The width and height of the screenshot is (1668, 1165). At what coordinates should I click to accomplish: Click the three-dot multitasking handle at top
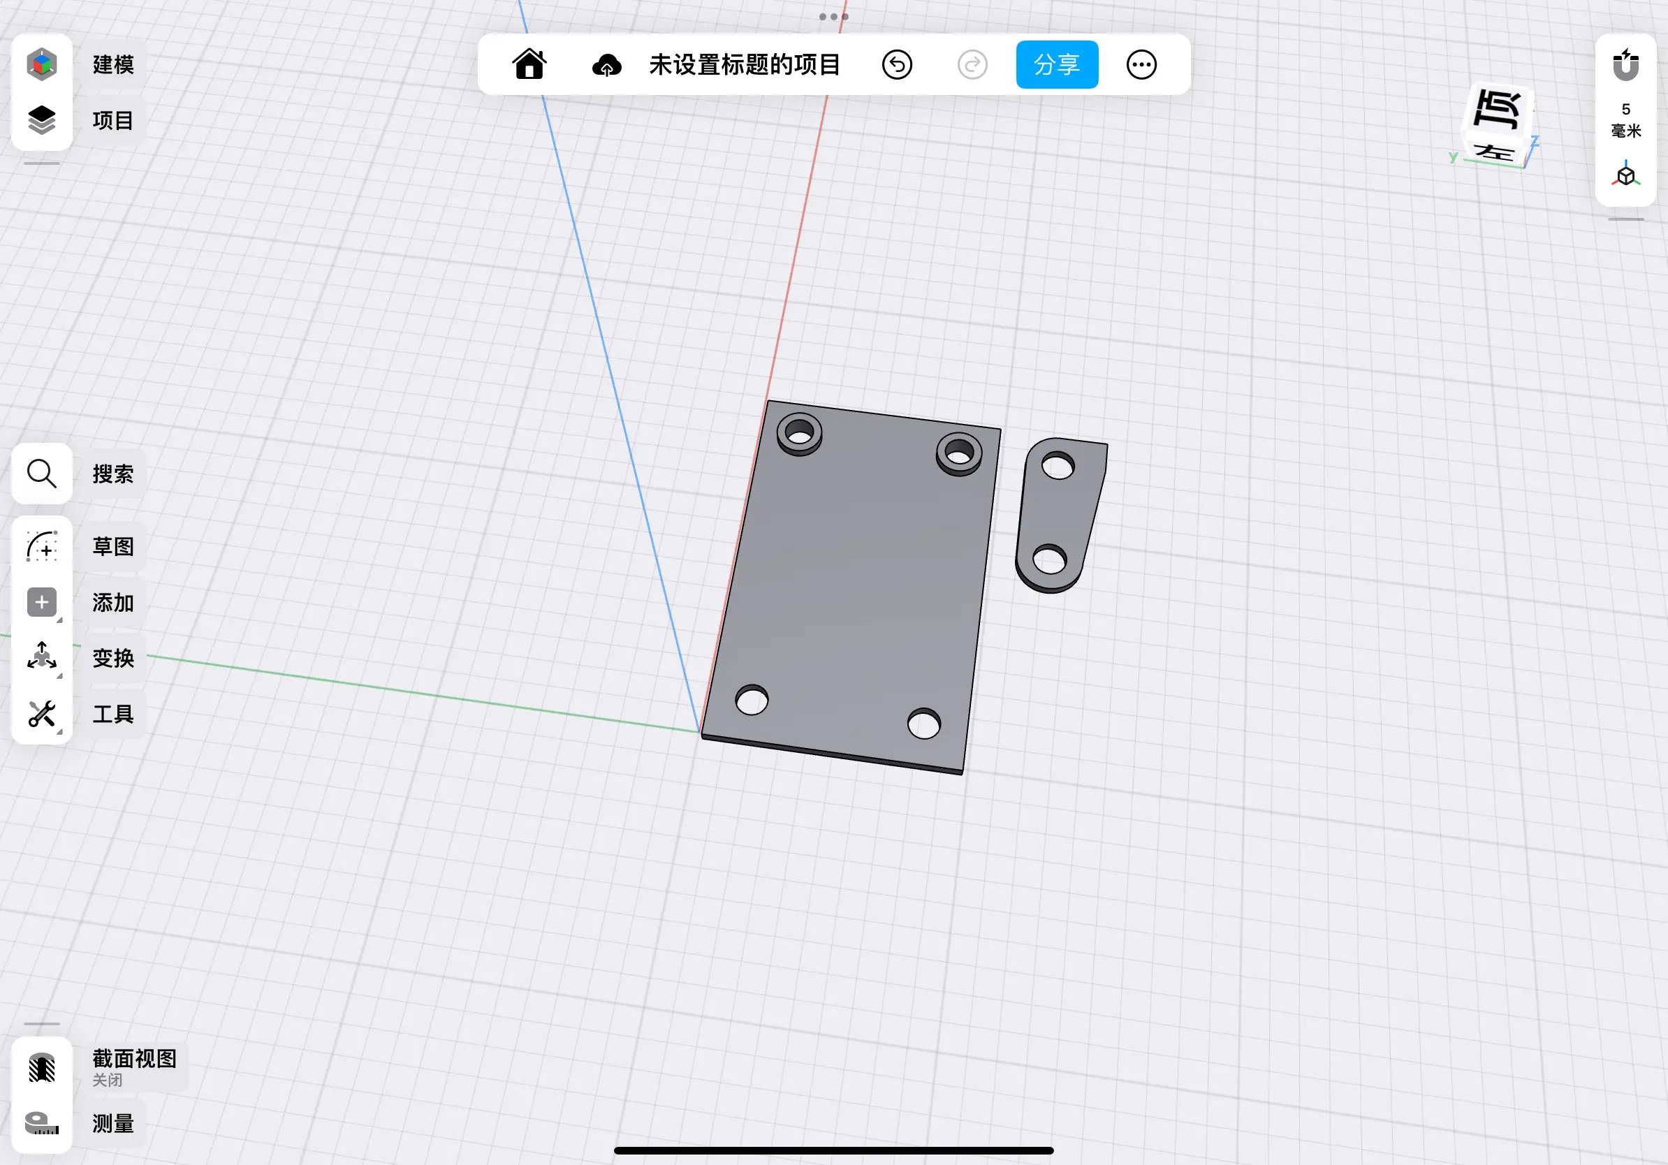[x=833, y=16]
